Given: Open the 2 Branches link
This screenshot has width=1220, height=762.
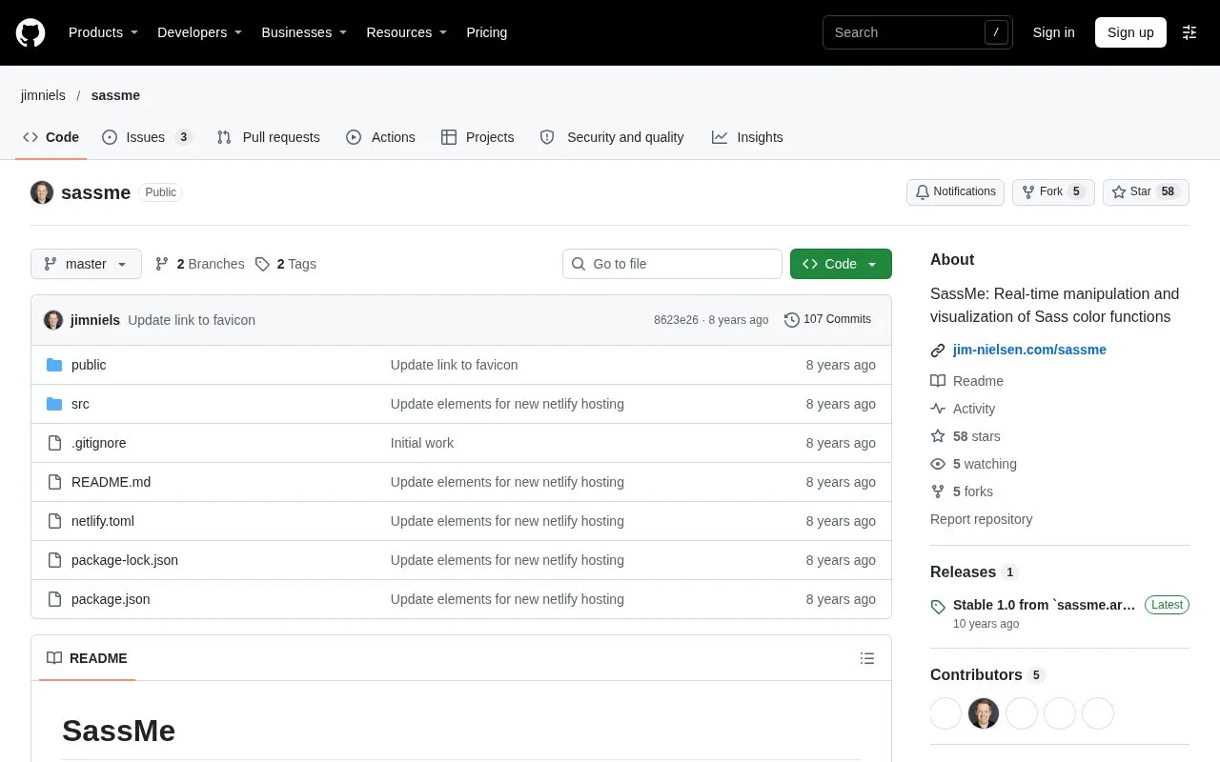Looking at the screenshot, I should [200, 264].
